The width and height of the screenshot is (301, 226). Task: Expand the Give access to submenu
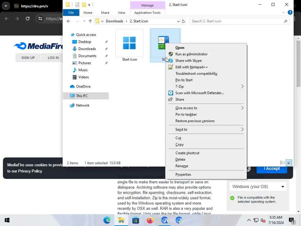[x=206, y=108]
